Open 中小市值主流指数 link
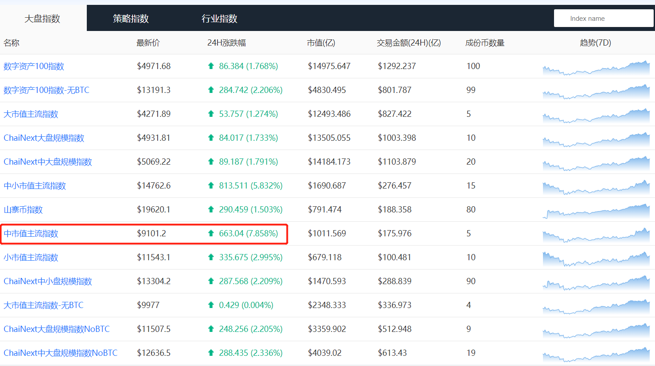The width and height of the screenshot is (655, 366). click(35, 186)
